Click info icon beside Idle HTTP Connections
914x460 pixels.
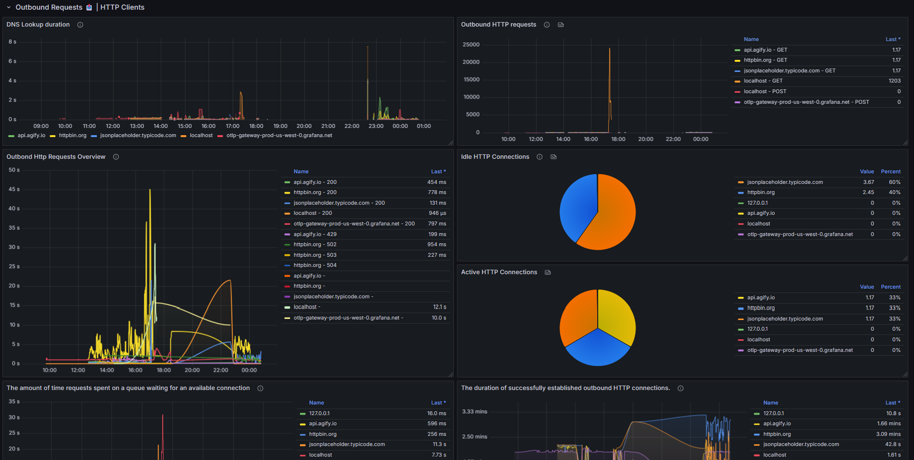539,157
